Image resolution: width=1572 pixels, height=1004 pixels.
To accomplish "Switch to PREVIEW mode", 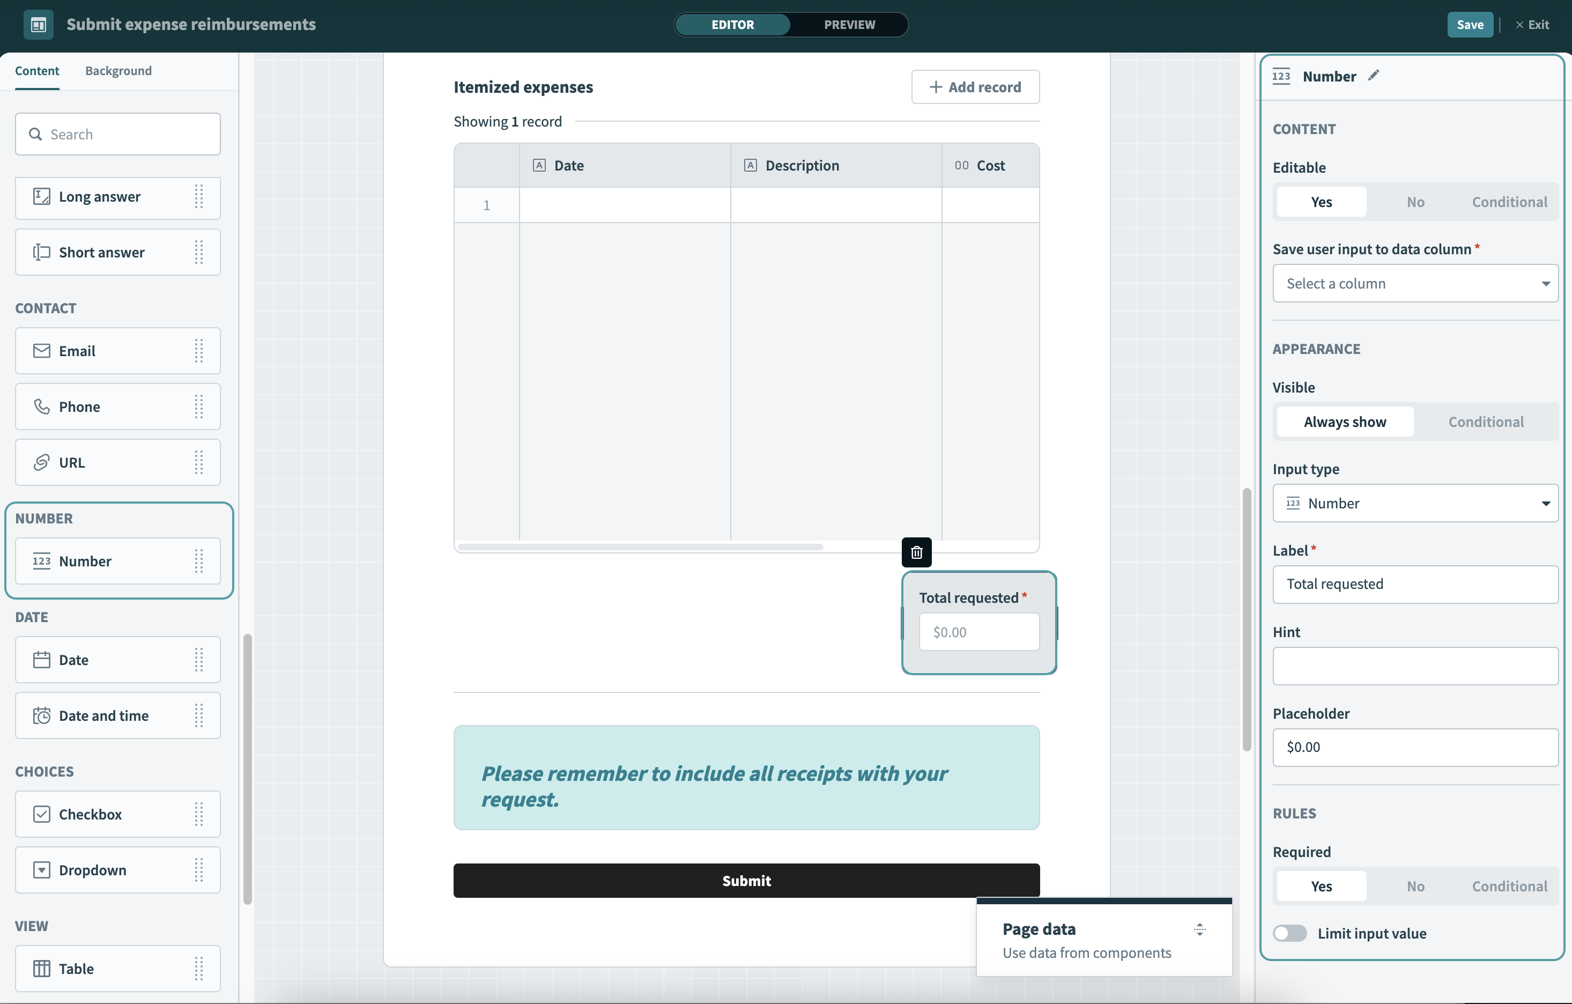I will [x=849, y=25].
